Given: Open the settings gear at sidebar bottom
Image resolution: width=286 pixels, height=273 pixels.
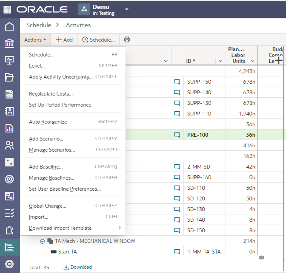Looking at the screenshot, I should 9,264.
